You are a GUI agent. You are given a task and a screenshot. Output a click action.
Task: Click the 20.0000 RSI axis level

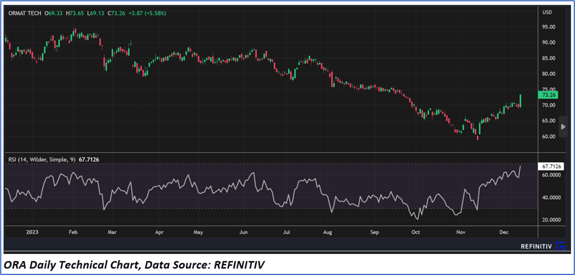(550, 220)
